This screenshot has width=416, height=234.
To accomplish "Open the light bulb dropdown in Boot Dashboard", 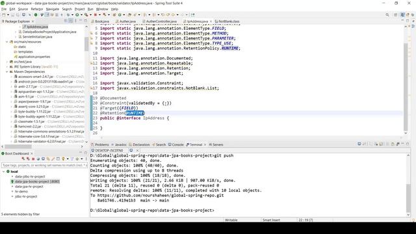I will [x=68, y=159].
